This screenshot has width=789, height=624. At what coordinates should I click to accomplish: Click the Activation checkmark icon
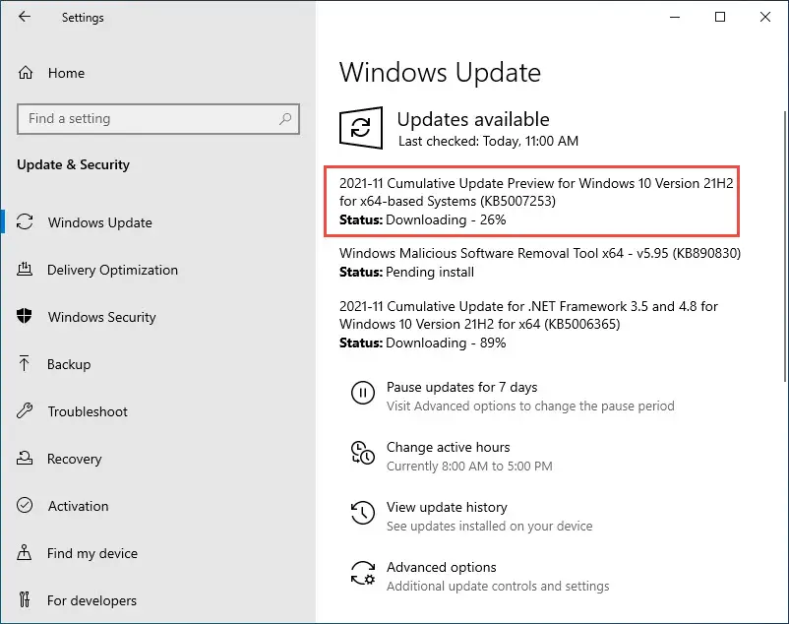25,505
